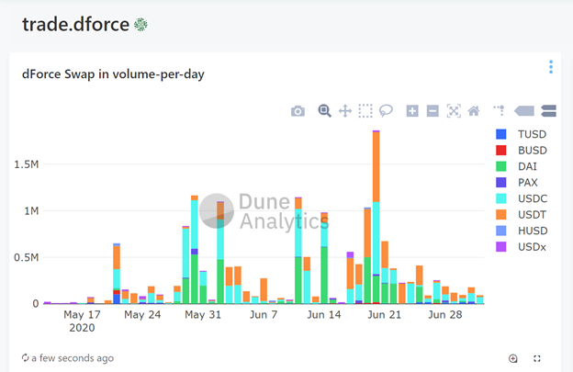Click the tallest bar near Jun 21

tap(376, 217)
